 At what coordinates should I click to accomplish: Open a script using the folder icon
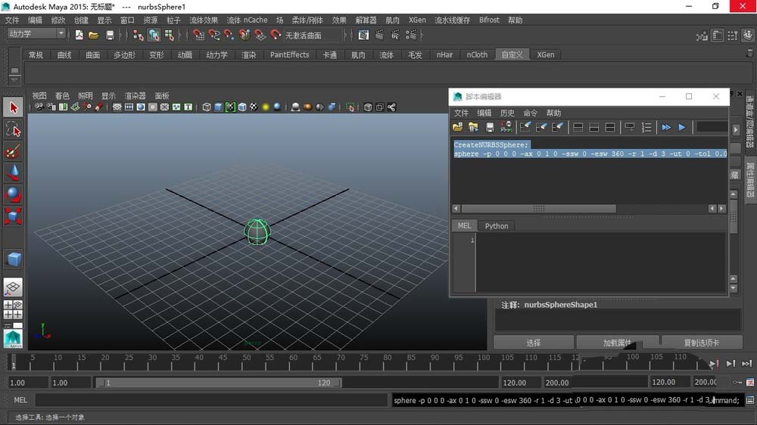pos(458,127)
